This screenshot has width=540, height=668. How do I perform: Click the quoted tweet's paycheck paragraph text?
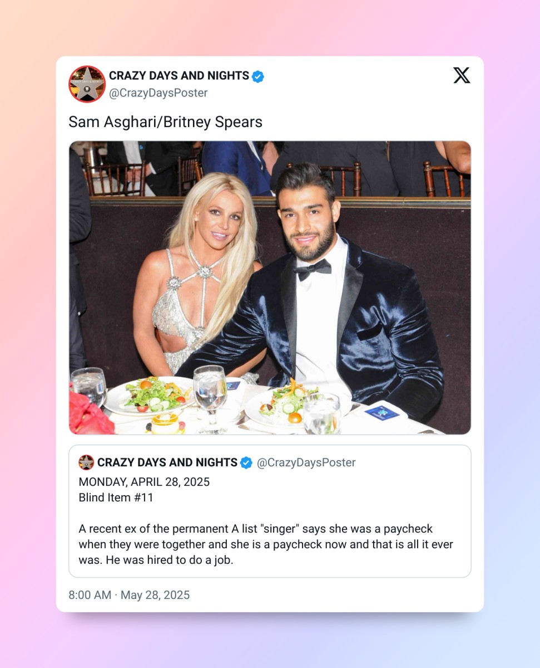pos(266,544)
